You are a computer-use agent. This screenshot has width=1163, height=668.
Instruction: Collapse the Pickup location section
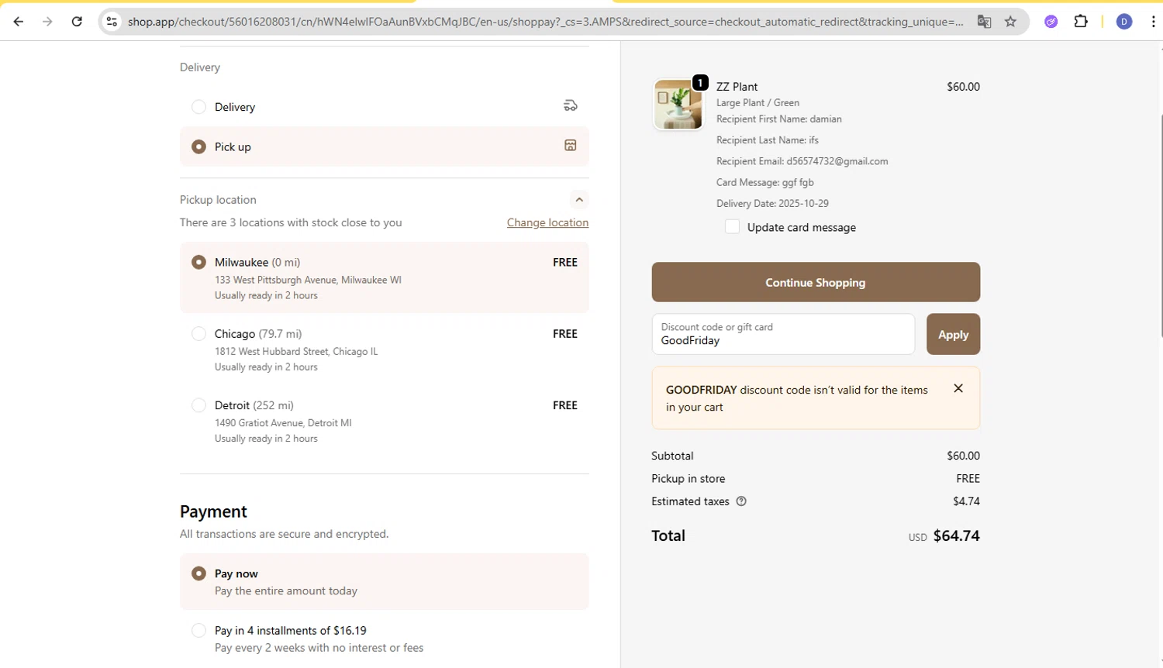[579, 200]
